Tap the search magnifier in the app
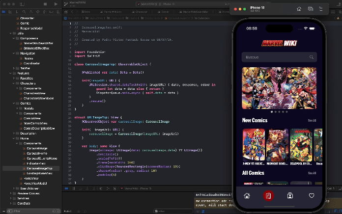Viewport: 342px width, 214px height. pos(311,57)
